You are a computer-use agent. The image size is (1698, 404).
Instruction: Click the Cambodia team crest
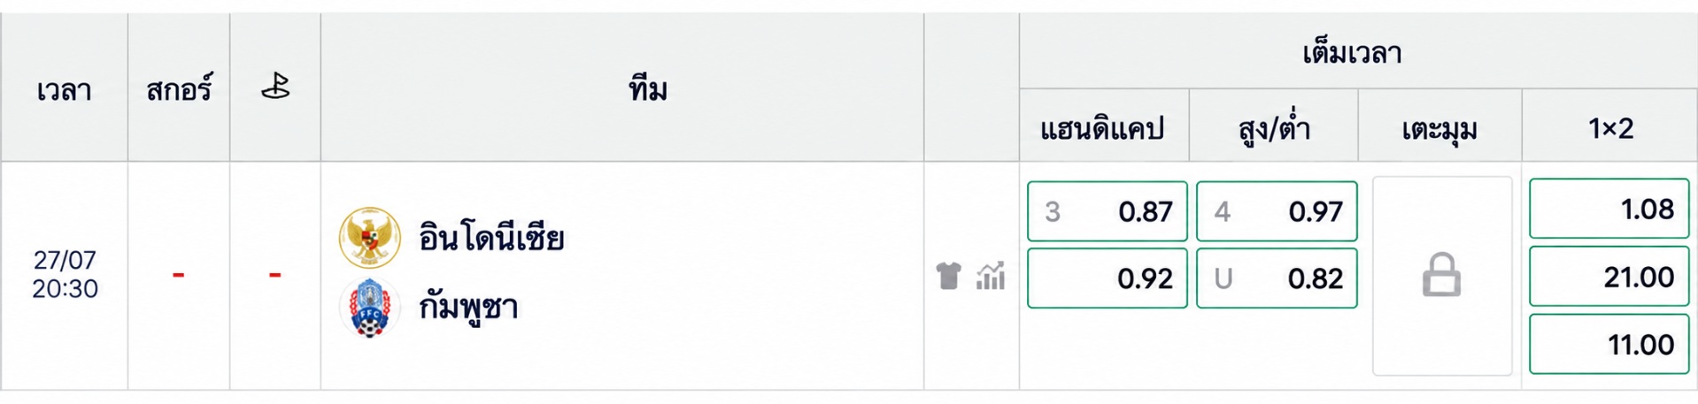point(370,308)
